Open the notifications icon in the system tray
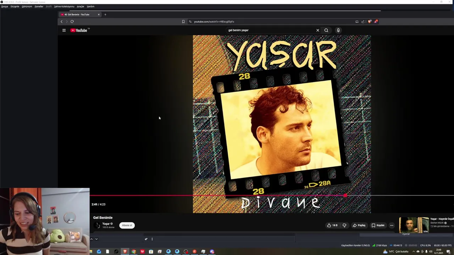Viewport: 454px width, 255px height. click(x=448, y=251)
